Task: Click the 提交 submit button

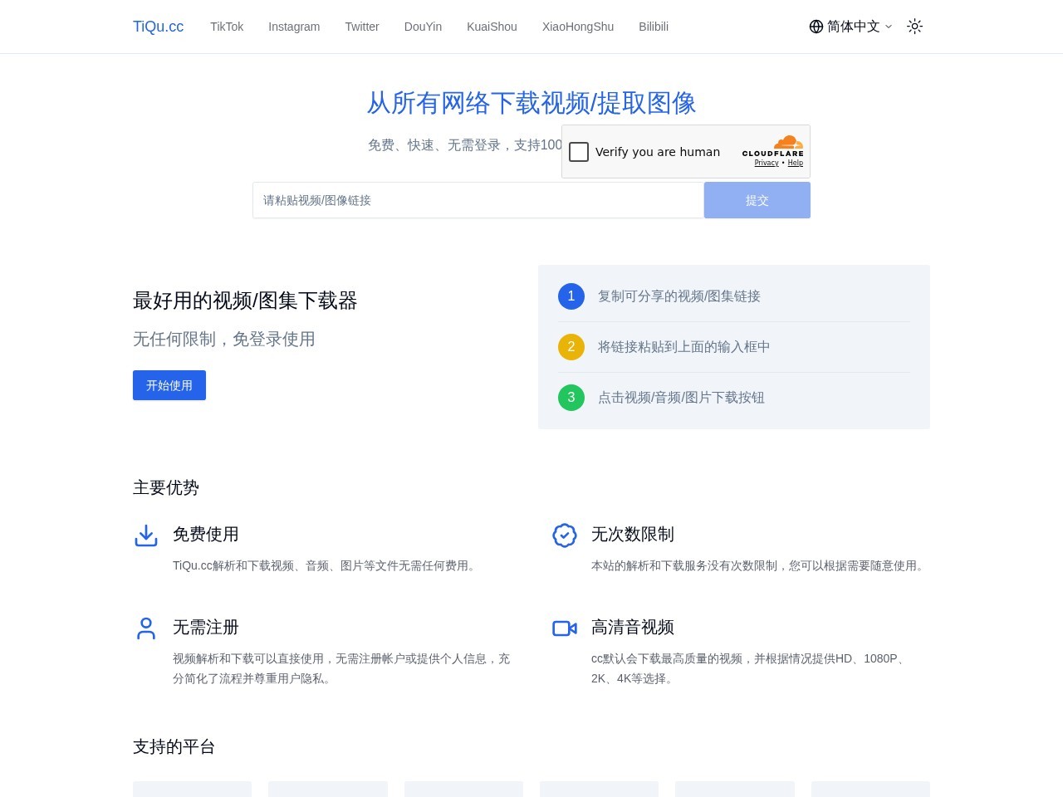Action: click(x=757, y=200)
